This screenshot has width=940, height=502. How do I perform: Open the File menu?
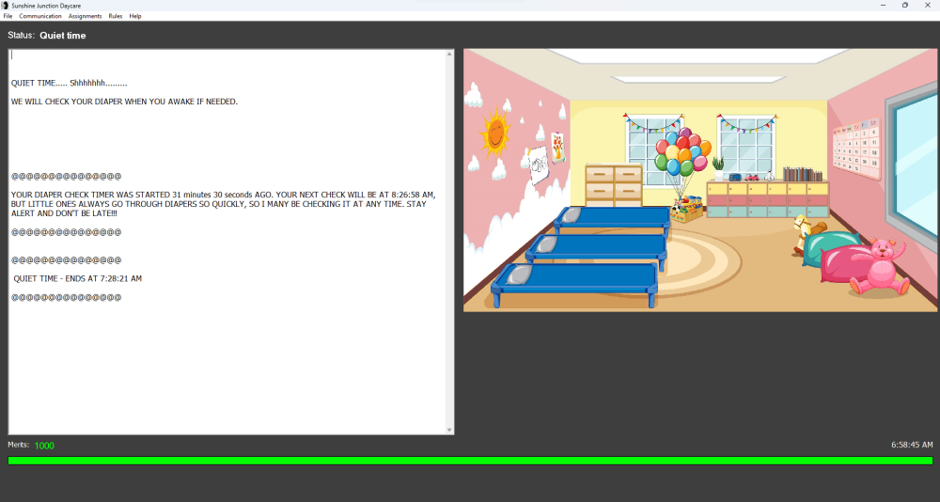click(x=8, y=16)
